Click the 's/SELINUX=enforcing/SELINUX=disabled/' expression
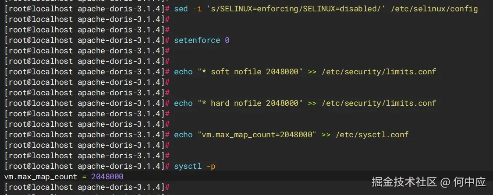This screenshot has width=493, height=195. coord(296,9)
